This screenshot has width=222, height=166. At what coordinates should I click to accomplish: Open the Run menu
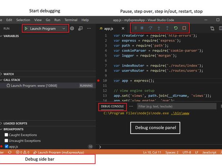pyautogui.click(x=57, y=20)
